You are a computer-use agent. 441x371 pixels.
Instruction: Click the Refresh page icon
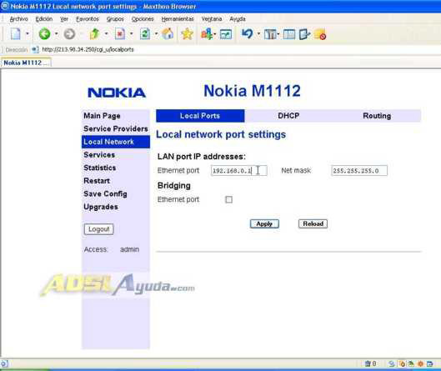click(x=145, y=34)
